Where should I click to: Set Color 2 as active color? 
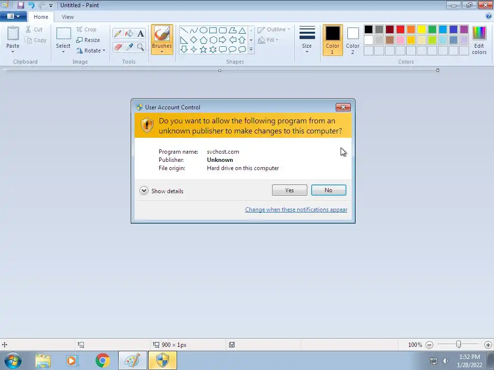tap(353, 40)
